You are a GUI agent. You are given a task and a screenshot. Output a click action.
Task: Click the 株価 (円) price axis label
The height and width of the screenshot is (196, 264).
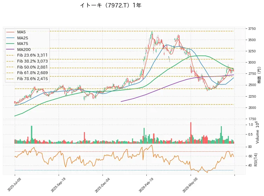click(259, 75)
